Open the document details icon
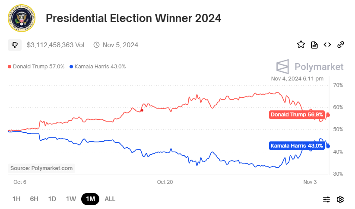This screenshot has height=209, width=355. click(x=314, y=45)
